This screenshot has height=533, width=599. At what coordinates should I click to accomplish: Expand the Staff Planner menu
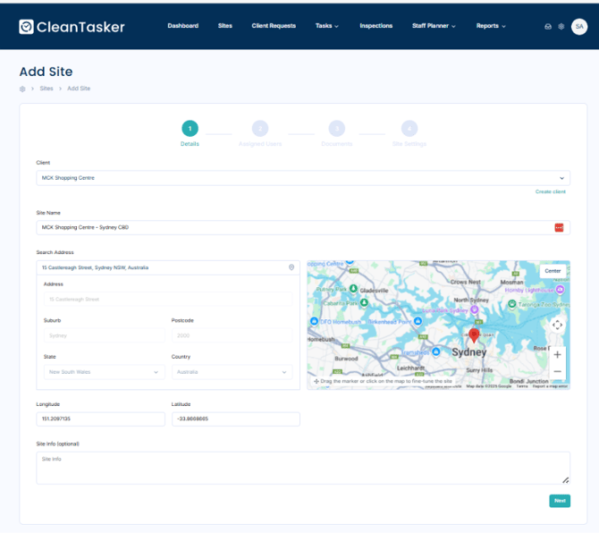point(434,26)
